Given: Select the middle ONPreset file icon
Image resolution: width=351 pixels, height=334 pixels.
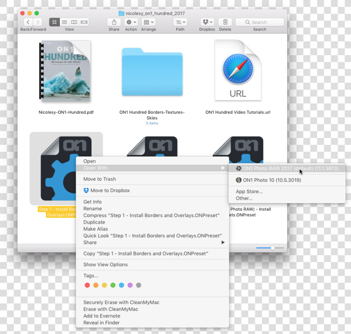Looking at the screenshot, I should tap(152, 146).
